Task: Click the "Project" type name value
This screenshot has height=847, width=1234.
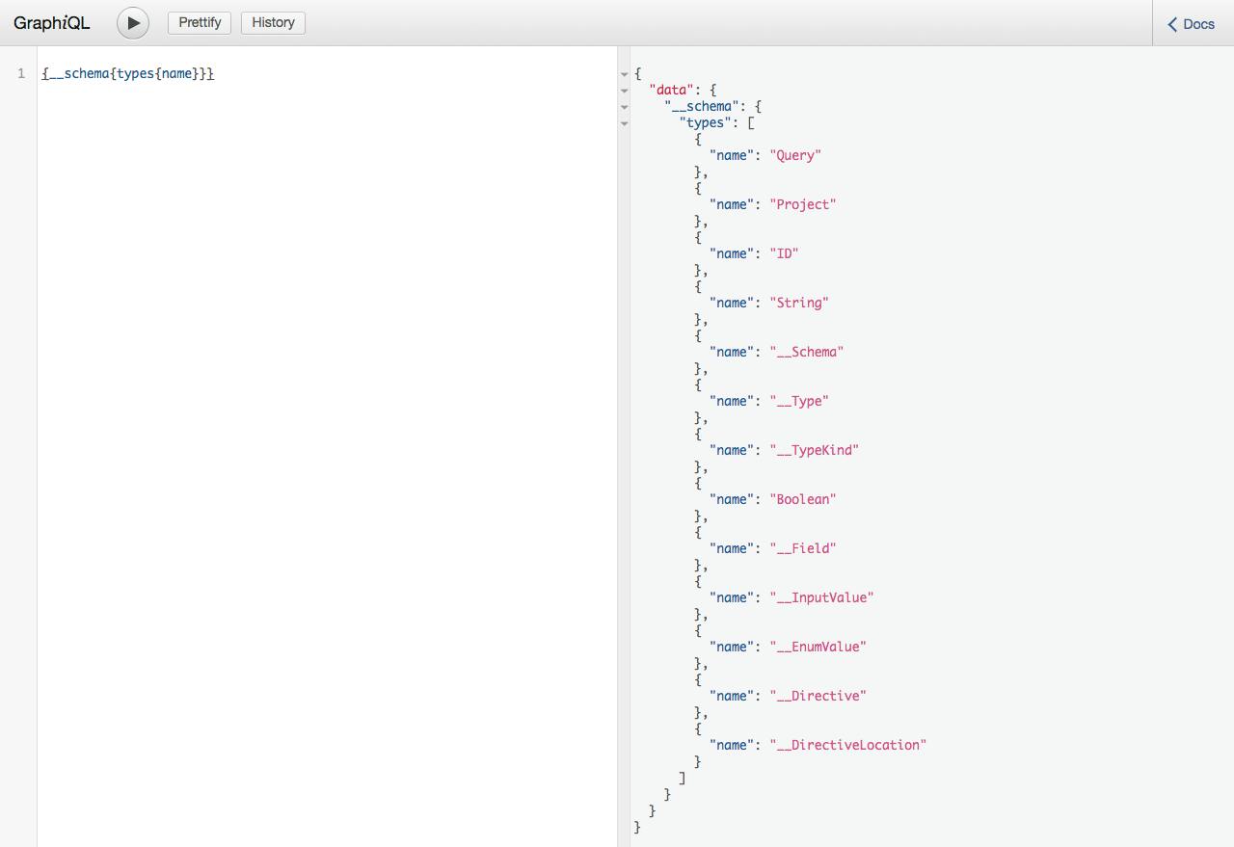Action: click(803, 204)
